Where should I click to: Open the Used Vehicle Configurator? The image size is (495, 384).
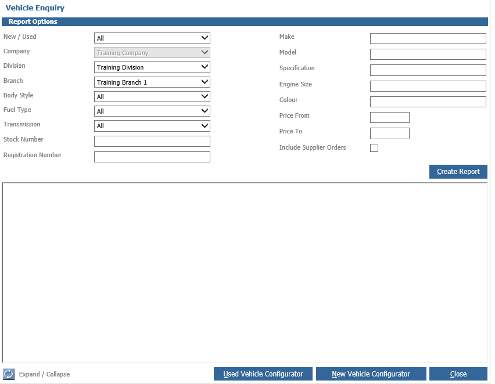(263, 374)
